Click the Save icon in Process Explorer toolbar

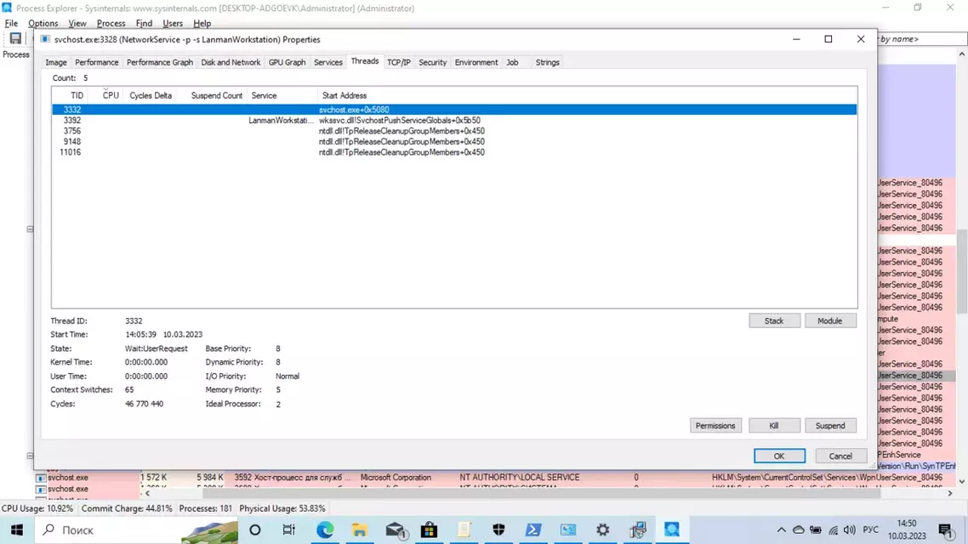pyautogui.click(x=15, y=39)
